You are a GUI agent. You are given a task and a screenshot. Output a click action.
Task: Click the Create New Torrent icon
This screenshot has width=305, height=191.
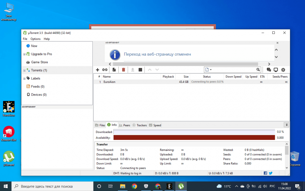pyautogui.click(x=114, y=70)
